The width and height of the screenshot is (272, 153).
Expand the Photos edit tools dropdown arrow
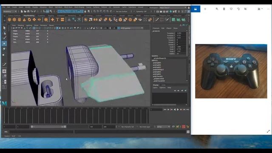(262, 8)
